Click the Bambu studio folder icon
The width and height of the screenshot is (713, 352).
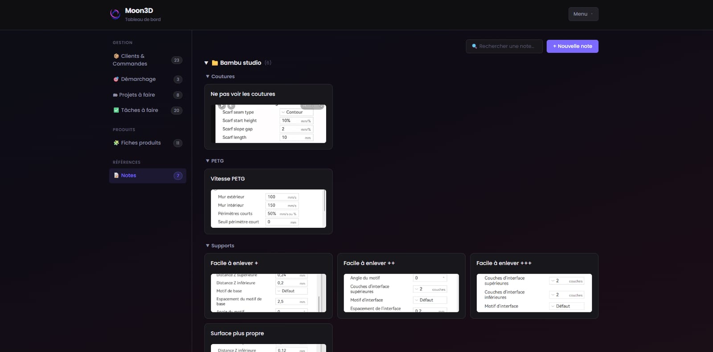click(215, 63)
